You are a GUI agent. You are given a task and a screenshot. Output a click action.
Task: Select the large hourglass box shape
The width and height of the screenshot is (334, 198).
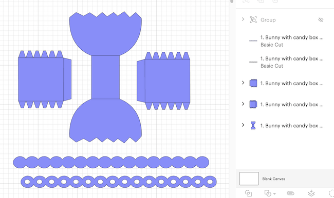105,77
